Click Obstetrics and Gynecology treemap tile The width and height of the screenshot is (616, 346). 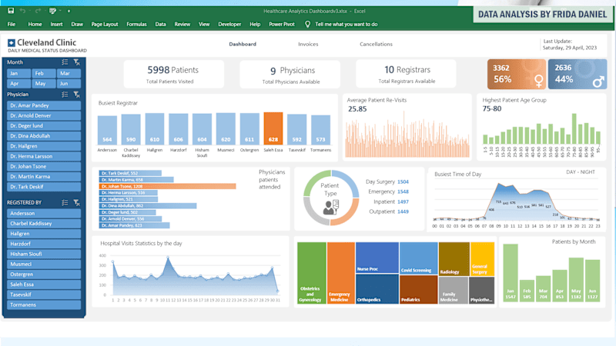click(x=312, y=273)
